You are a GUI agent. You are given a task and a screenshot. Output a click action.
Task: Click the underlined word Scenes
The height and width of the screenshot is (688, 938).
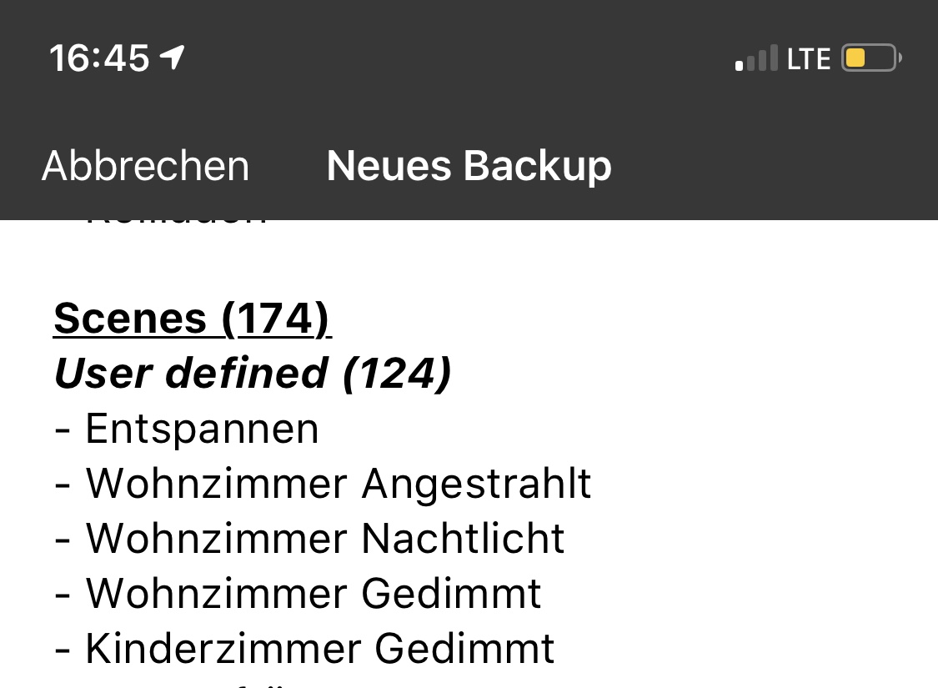pyautogui.click(x=130, y=318)
